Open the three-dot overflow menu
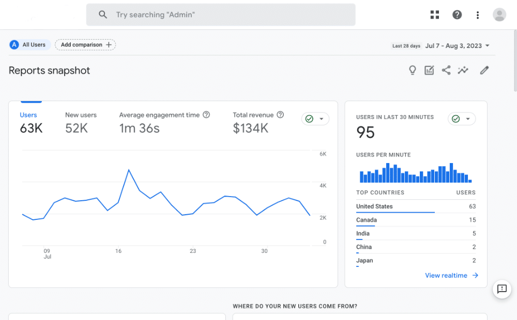 coord(478,14)
